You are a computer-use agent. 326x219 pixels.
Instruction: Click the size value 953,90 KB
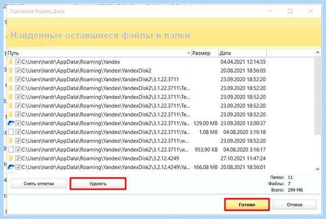pos(206,150)
